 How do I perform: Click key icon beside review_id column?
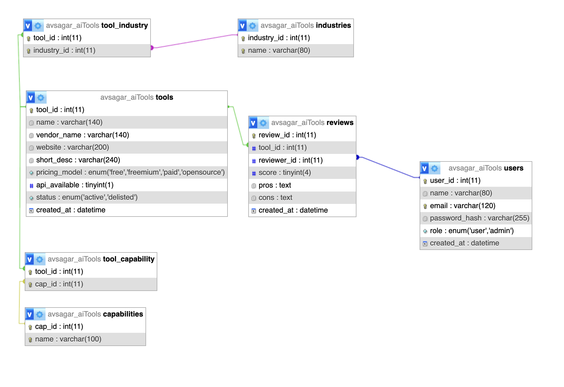(254, 136)
